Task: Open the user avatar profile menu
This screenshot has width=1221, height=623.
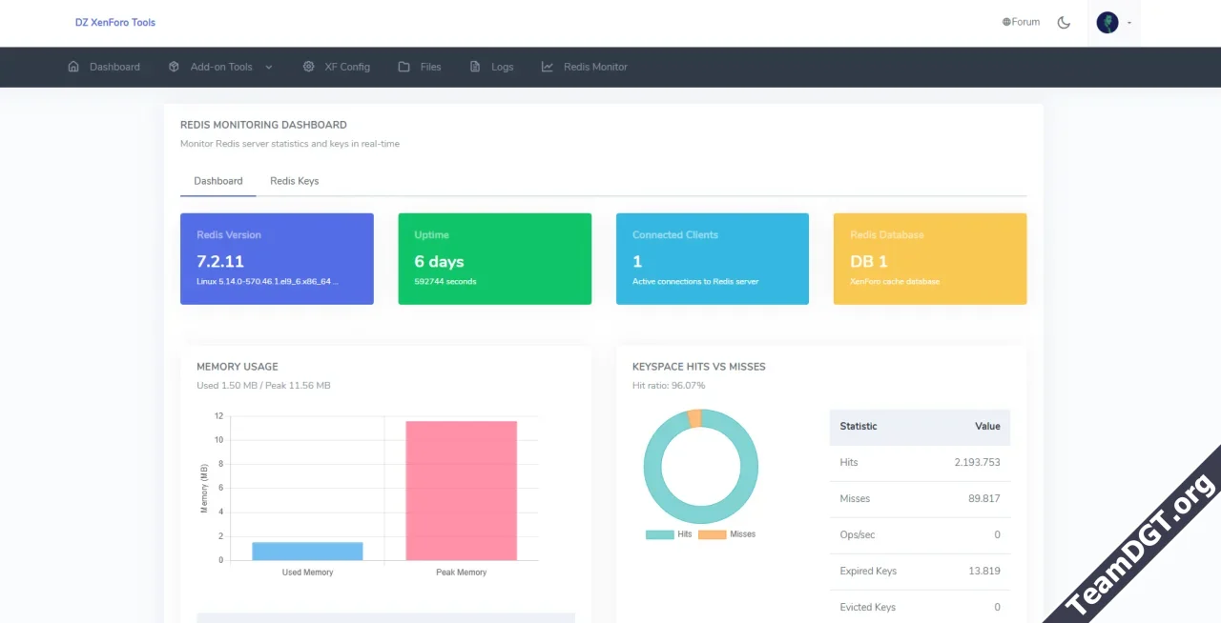Action: (1107, 22)
